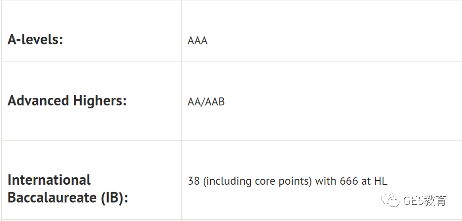Click the 38 points number in the IB row

click(x=194, y=181)
